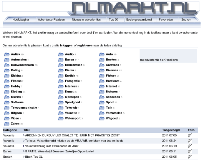Select the Beste gewaardeerd tab
Screen dimensions: 214x160
point(139,20)
